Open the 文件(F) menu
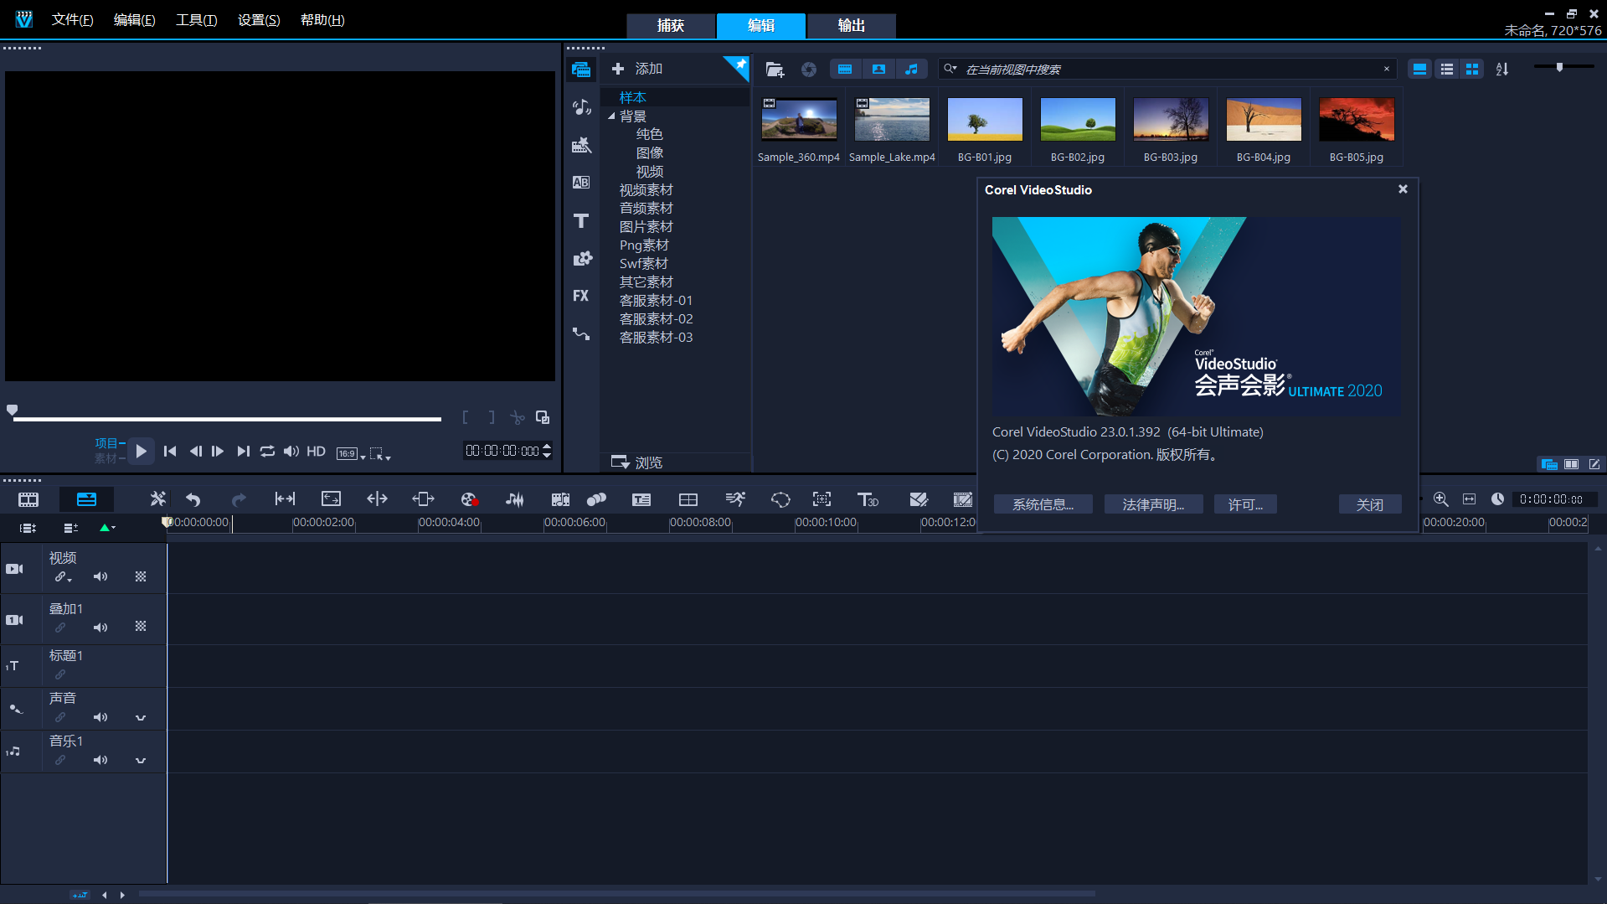1607x904 pixels. point(73,20)
